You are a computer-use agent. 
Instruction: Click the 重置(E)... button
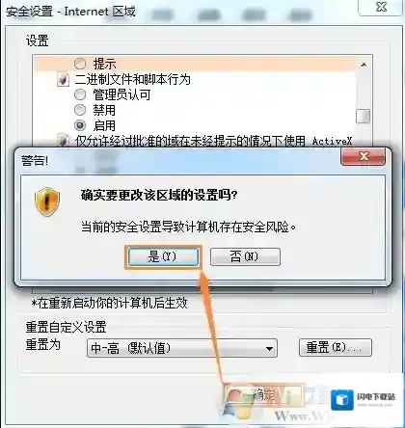pyautogui.click(x=336, y=347)
